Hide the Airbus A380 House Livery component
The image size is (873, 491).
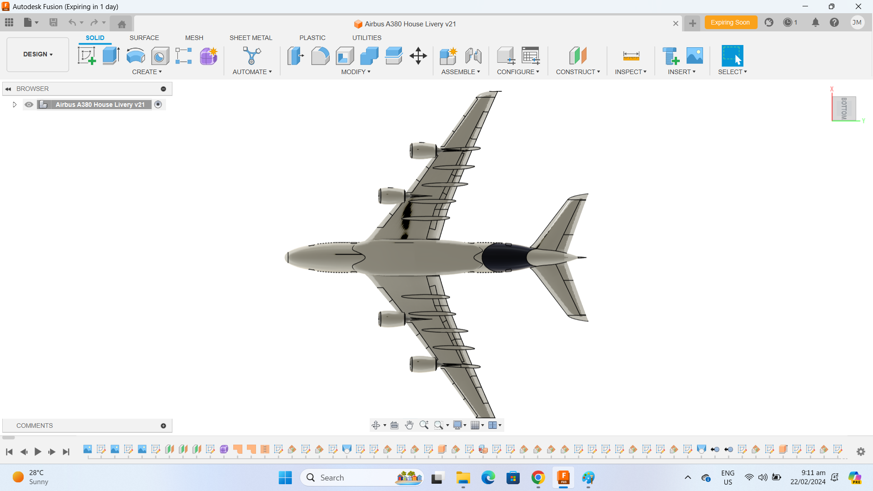[29, 104]
